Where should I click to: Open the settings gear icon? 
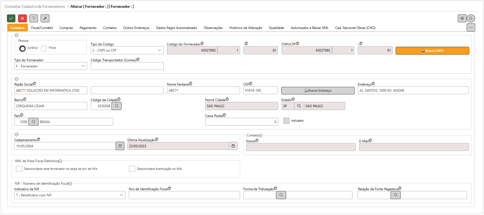462,18
